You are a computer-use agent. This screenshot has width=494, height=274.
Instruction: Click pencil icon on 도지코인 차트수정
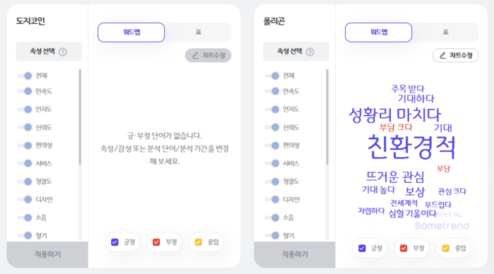[x=195, y=56]
